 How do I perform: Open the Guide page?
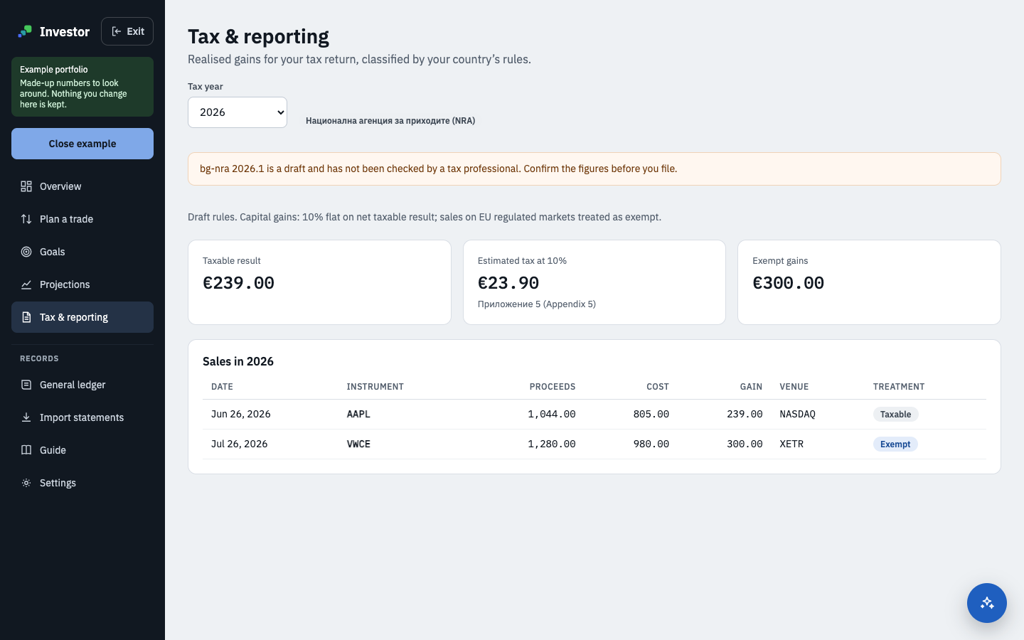(x=82, y=450)
